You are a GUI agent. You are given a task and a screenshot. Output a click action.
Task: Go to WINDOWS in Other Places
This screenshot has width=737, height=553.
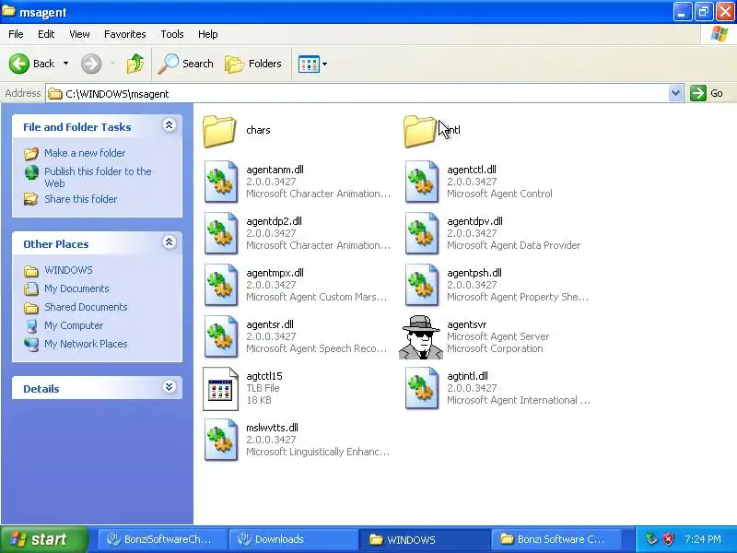(x=68, y=270)
